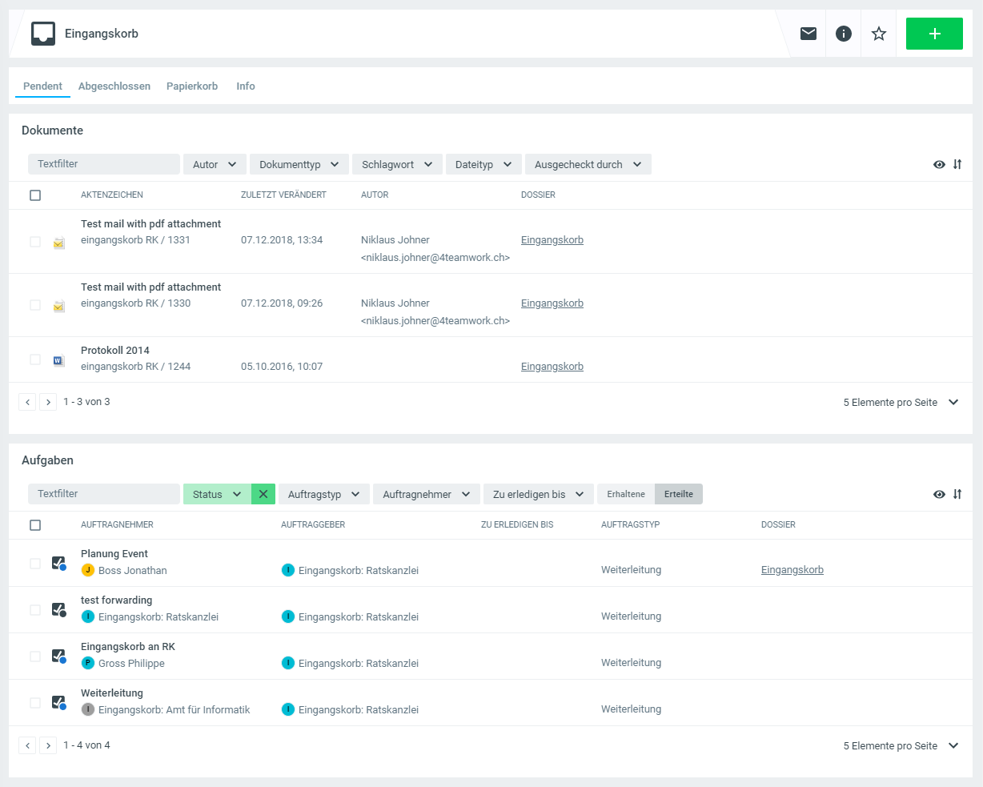Expand the Dokumenttyp filter dropdown
983x787 pixels.
[x=299, y=164]
